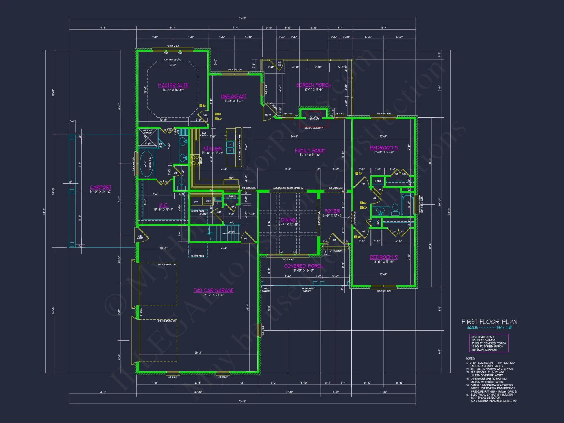
Task: Click the NOTES heading at bottom right
Action: click(470, 358)
